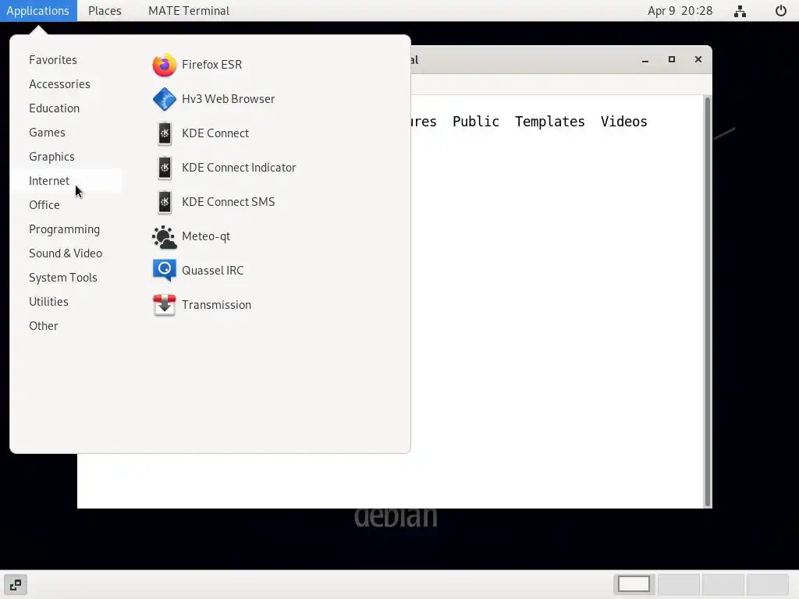Select the System Tools category
The height and width of the screenshot is (599, 799).
(x=62, y=278)
